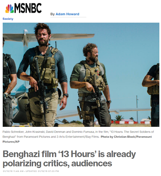Click the Christian Black/Paramount photo credit
The height and width of the screenshot is (176, 161).
(x=126, y=137)
